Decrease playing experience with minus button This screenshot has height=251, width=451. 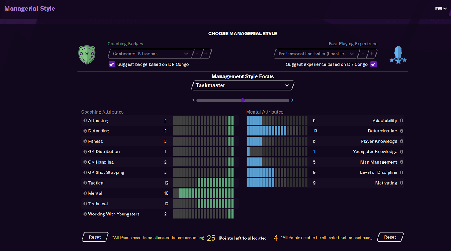[x=362, y=54]
